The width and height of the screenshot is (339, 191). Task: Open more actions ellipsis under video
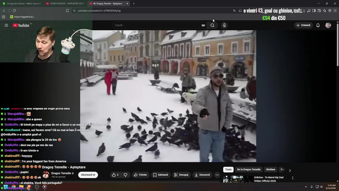point(217,175)
